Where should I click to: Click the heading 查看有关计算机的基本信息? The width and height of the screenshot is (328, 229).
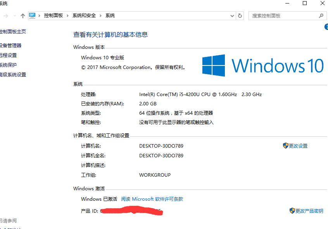(110, 34)
